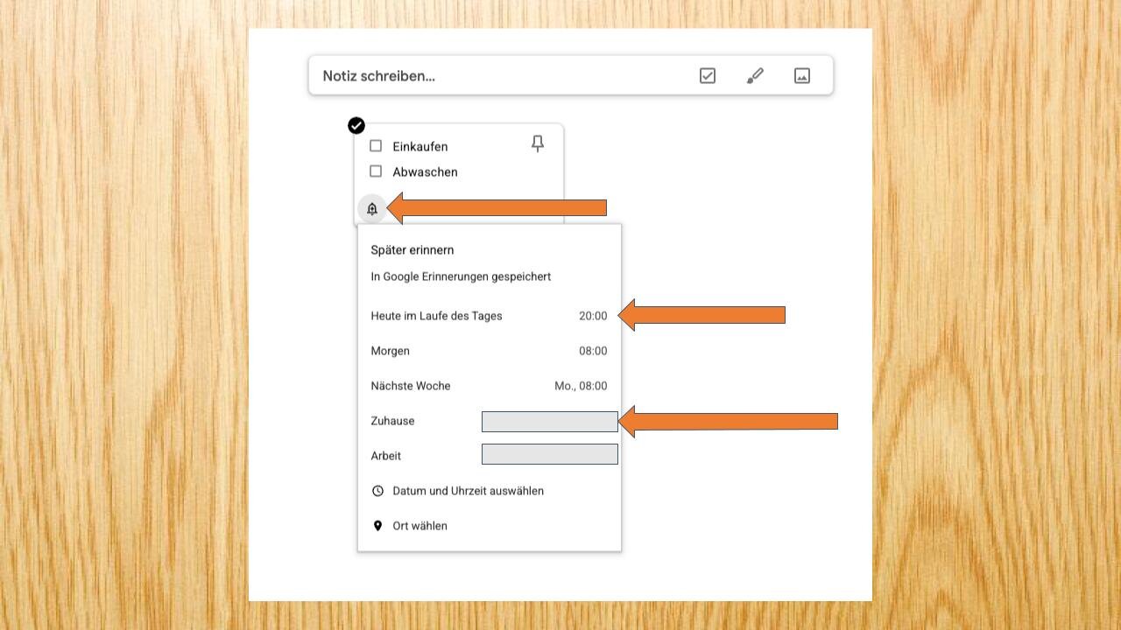Click into the Notiz schreiben field

(499, 76)
